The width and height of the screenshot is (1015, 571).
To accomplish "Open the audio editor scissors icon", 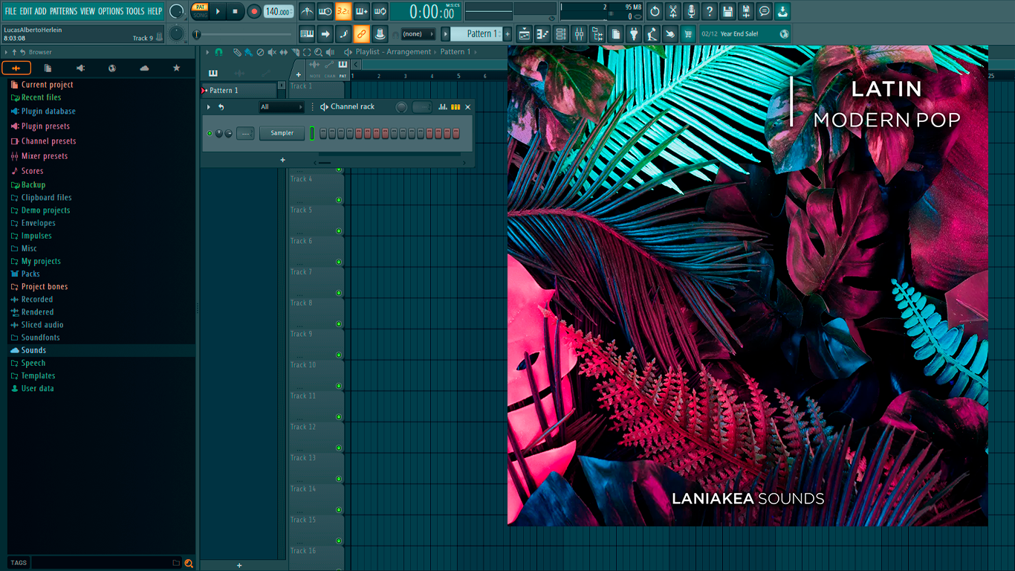I will coord(673,11).
